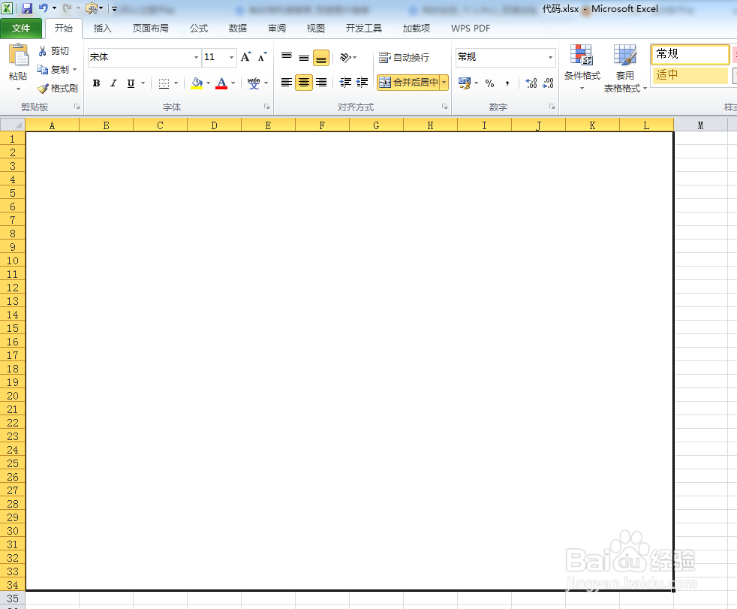737x609 pixels.
Task: Click the Save icon in quick access toolbar
Action: coord(27,8)
